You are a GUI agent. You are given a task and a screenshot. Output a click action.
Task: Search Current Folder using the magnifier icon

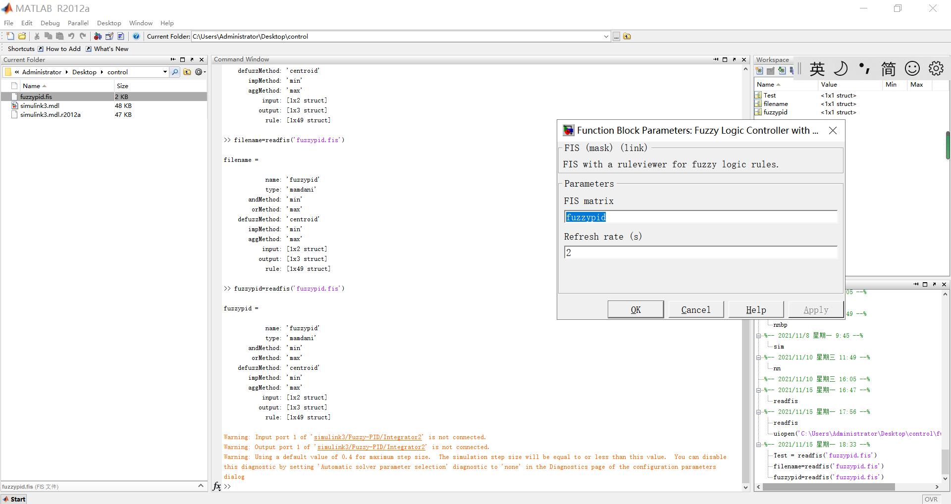175,72
